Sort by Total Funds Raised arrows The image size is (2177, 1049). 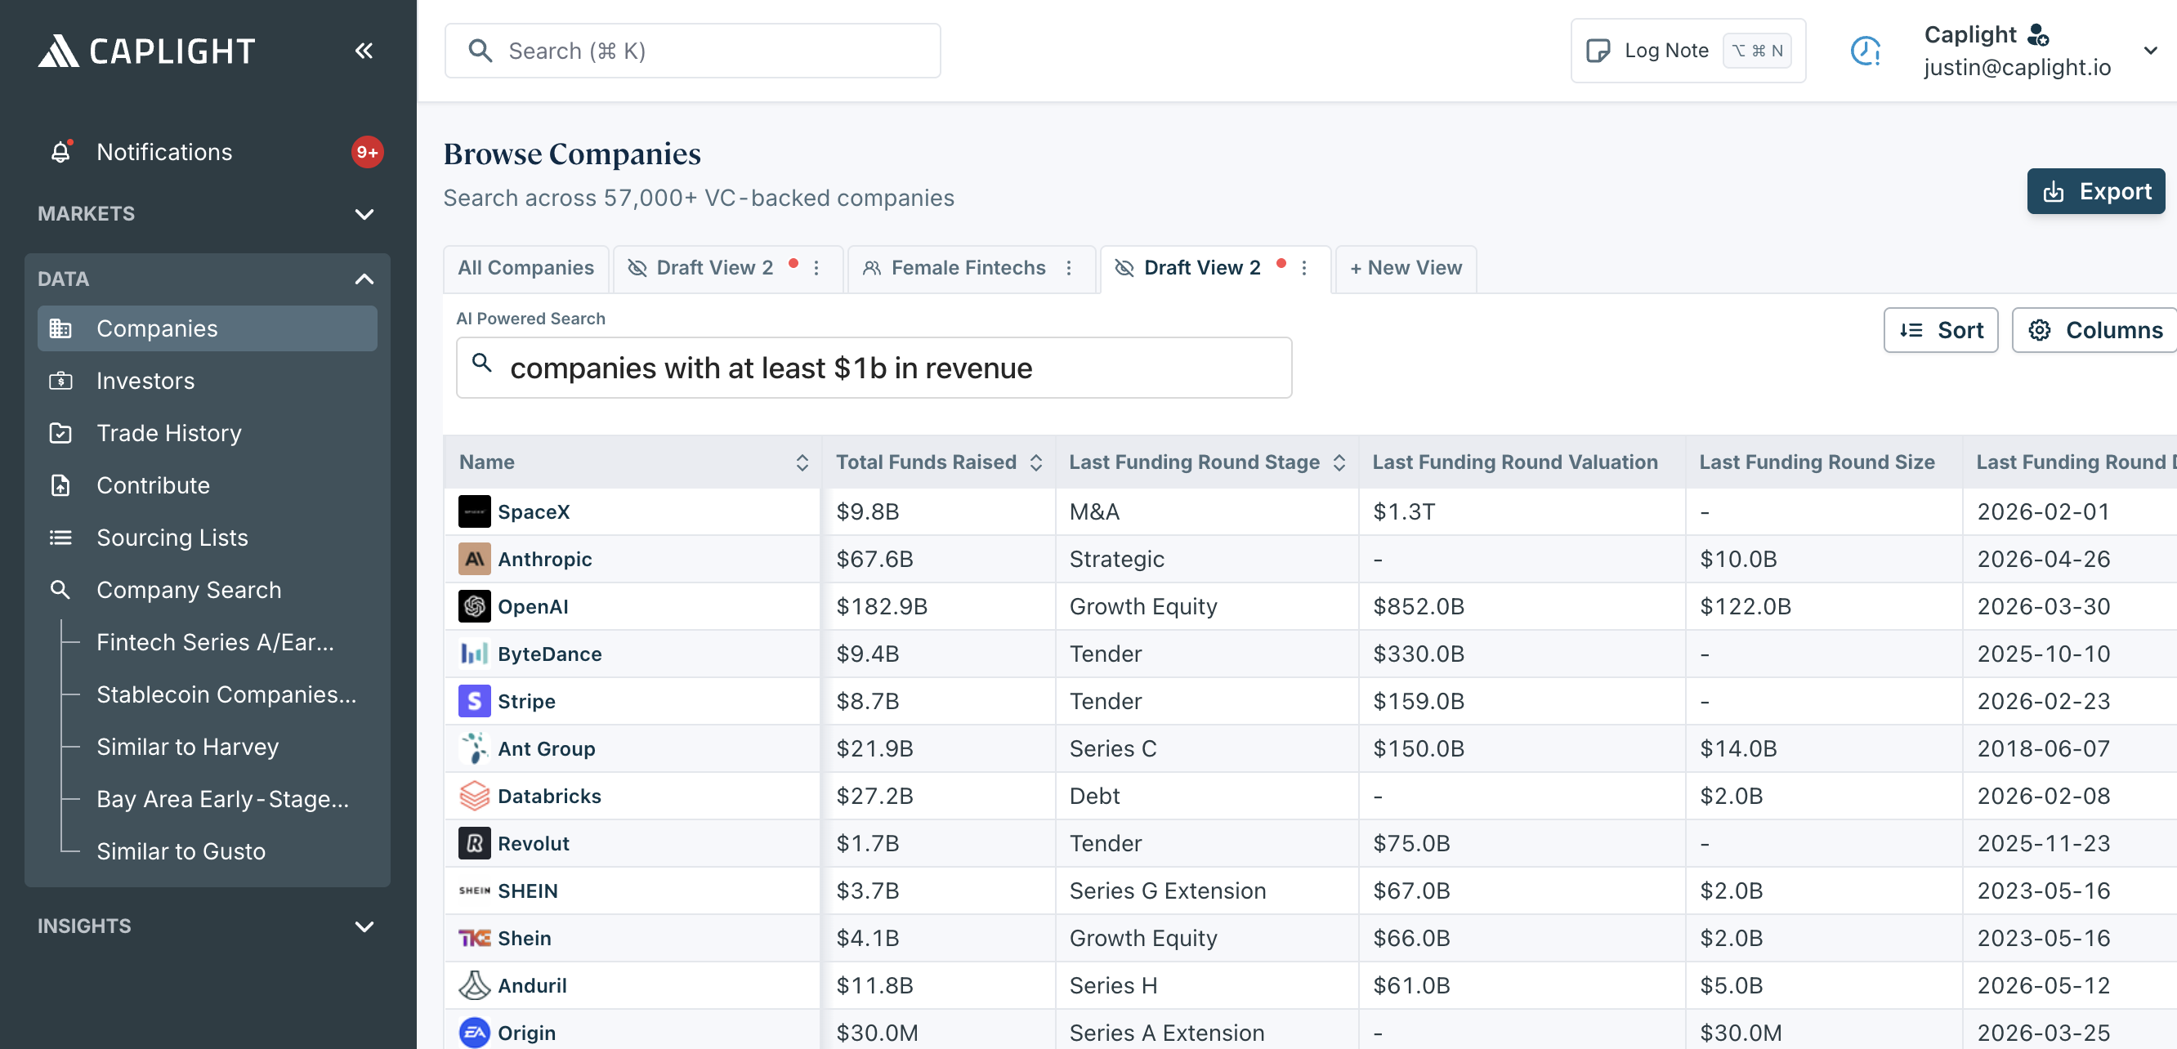1035,462
